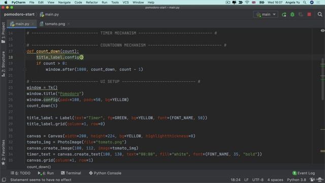The width and height of the screenshot is (325, 183).
Task: Open the TODO tool window
Action: [20, 173]
